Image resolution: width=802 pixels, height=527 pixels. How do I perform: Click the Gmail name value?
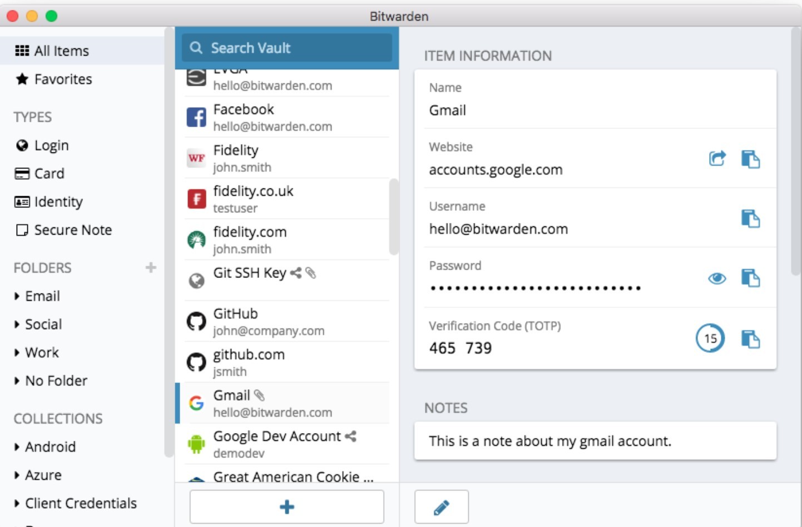pos(447,111)
